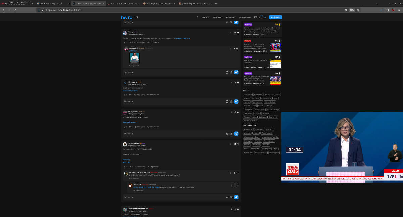The width and height of the screenshot is (403, 217).
Task: Open image thumbnail in Patrique2001's reply
Action: tap(134, 58)
